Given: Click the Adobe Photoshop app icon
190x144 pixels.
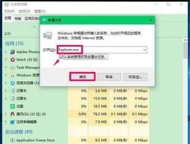Looking at the screenshot, I should (13, 52).
